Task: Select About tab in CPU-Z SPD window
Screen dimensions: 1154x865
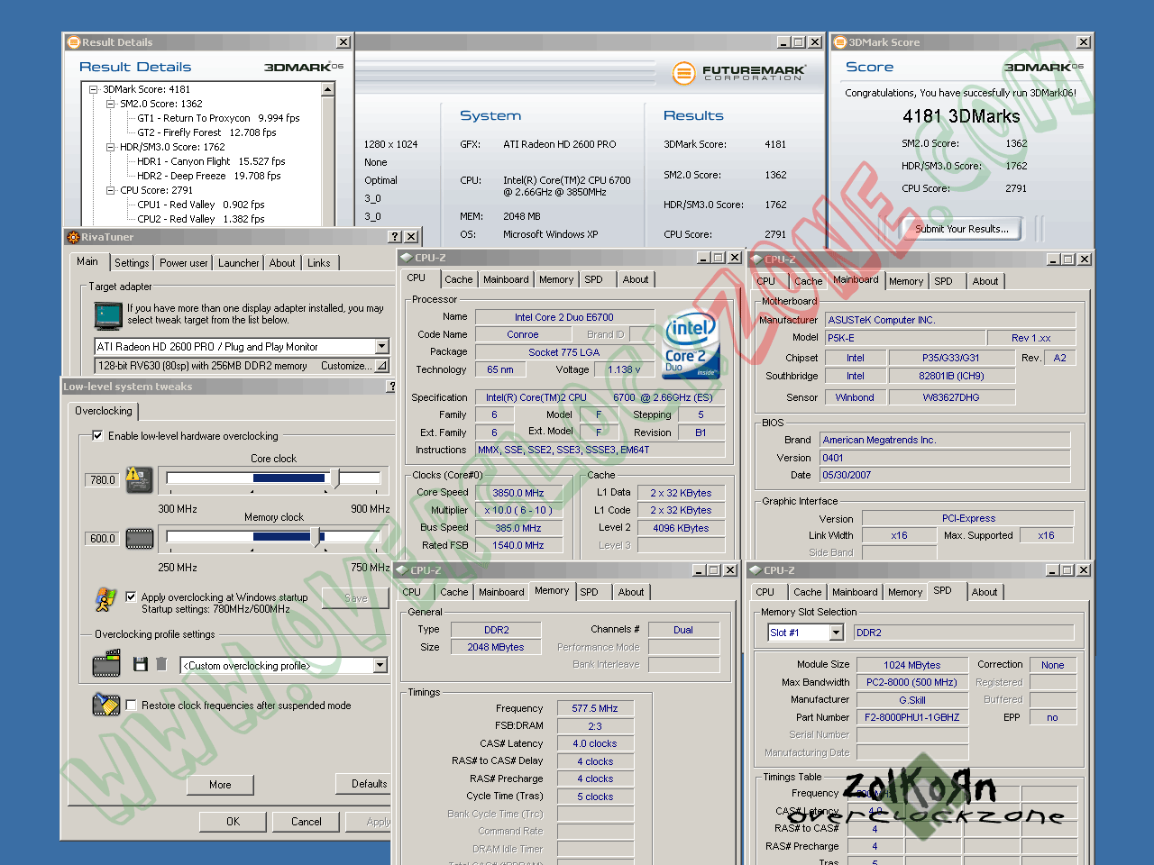Action: click(x=985, y=592)
